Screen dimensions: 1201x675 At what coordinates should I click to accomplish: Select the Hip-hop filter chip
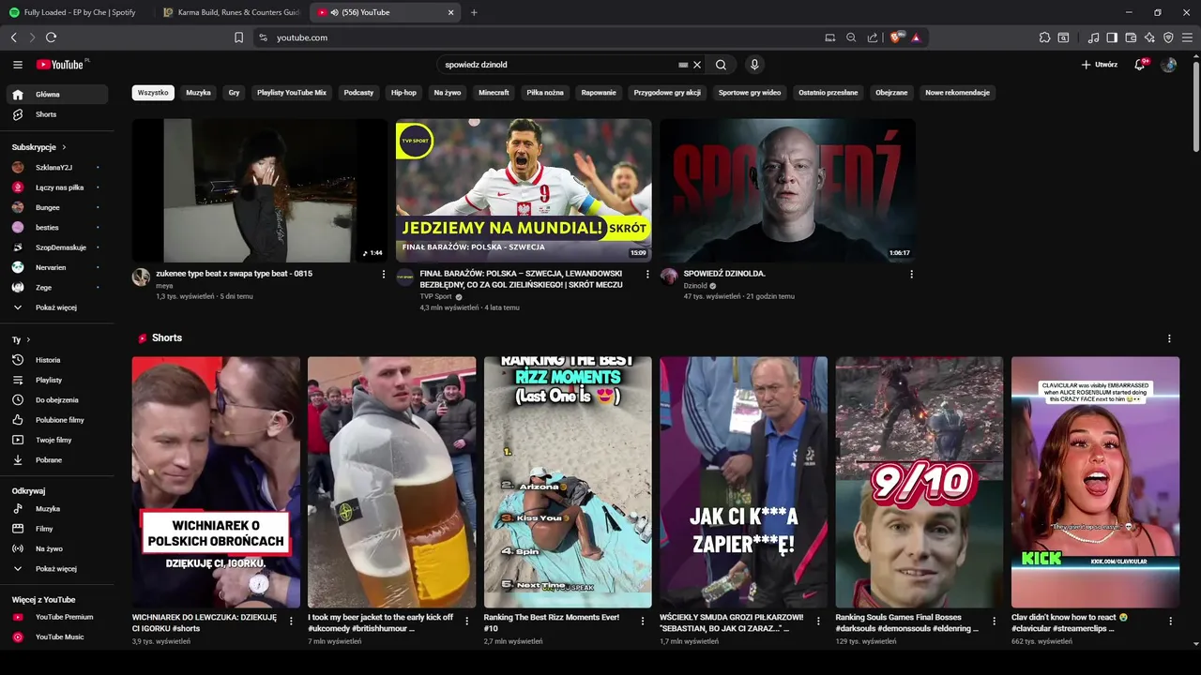point(403,93)
